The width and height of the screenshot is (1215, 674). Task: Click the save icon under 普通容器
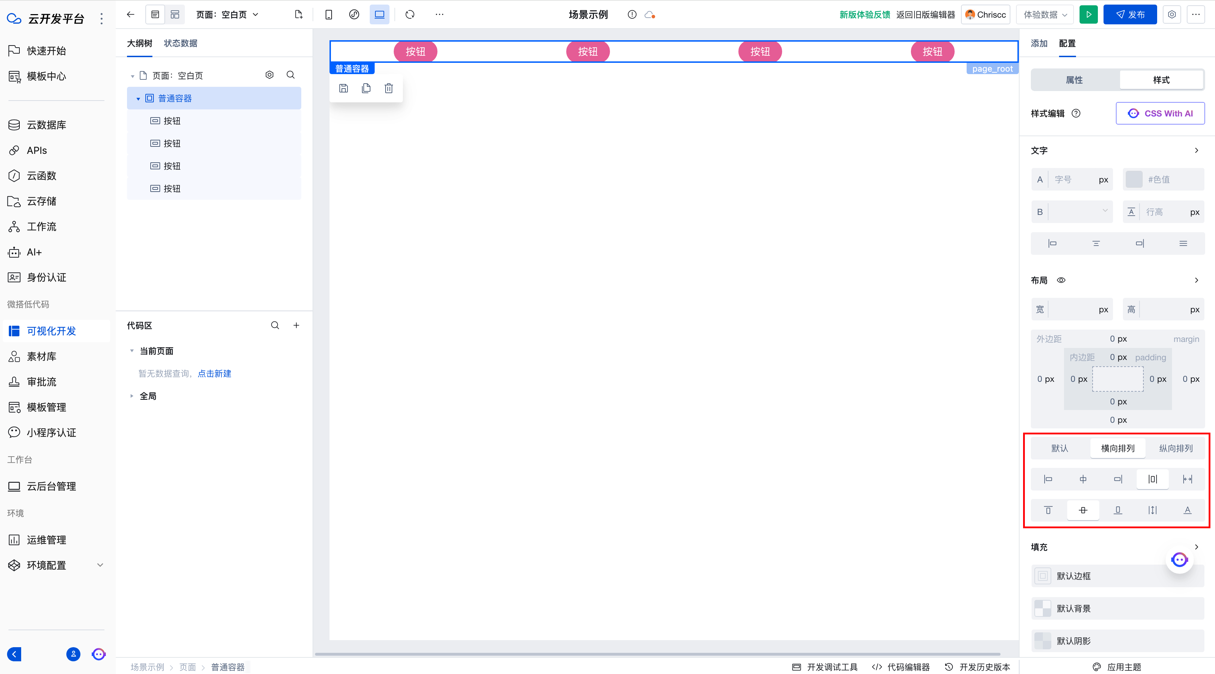click(344, 88)
